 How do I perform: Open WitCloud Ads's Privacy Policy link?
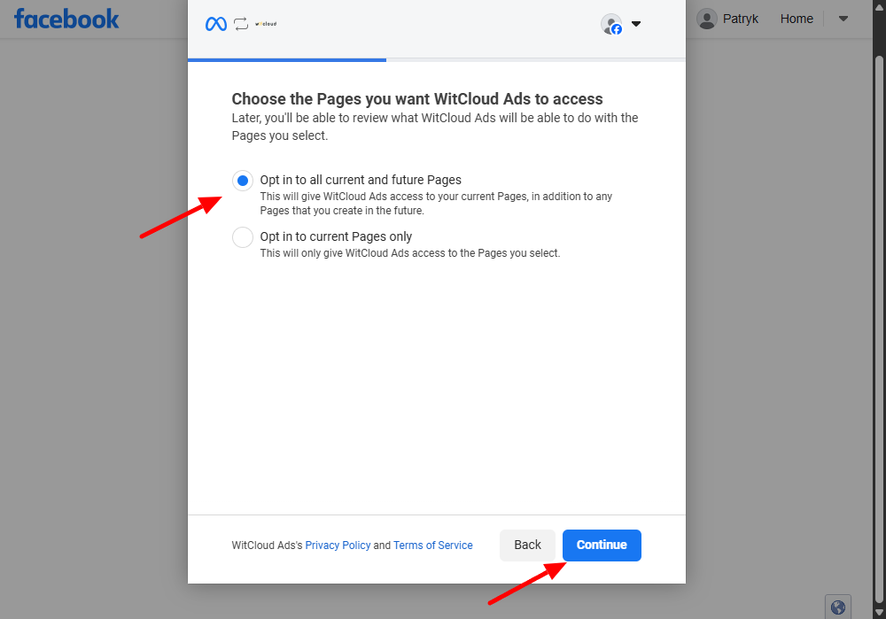(338, 545)
